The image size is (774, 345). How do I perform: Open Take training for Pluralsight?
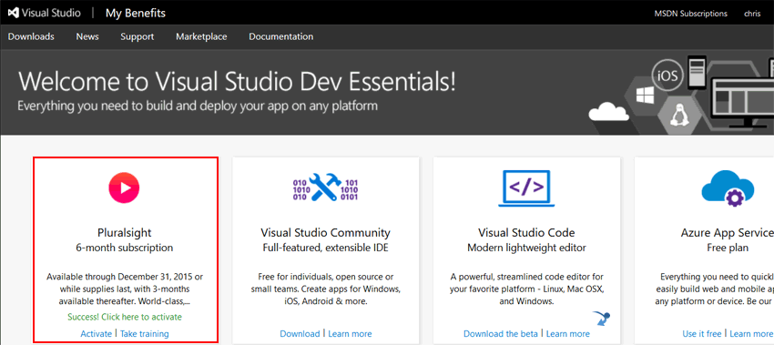pyautogui.click(x=145, y=334)
